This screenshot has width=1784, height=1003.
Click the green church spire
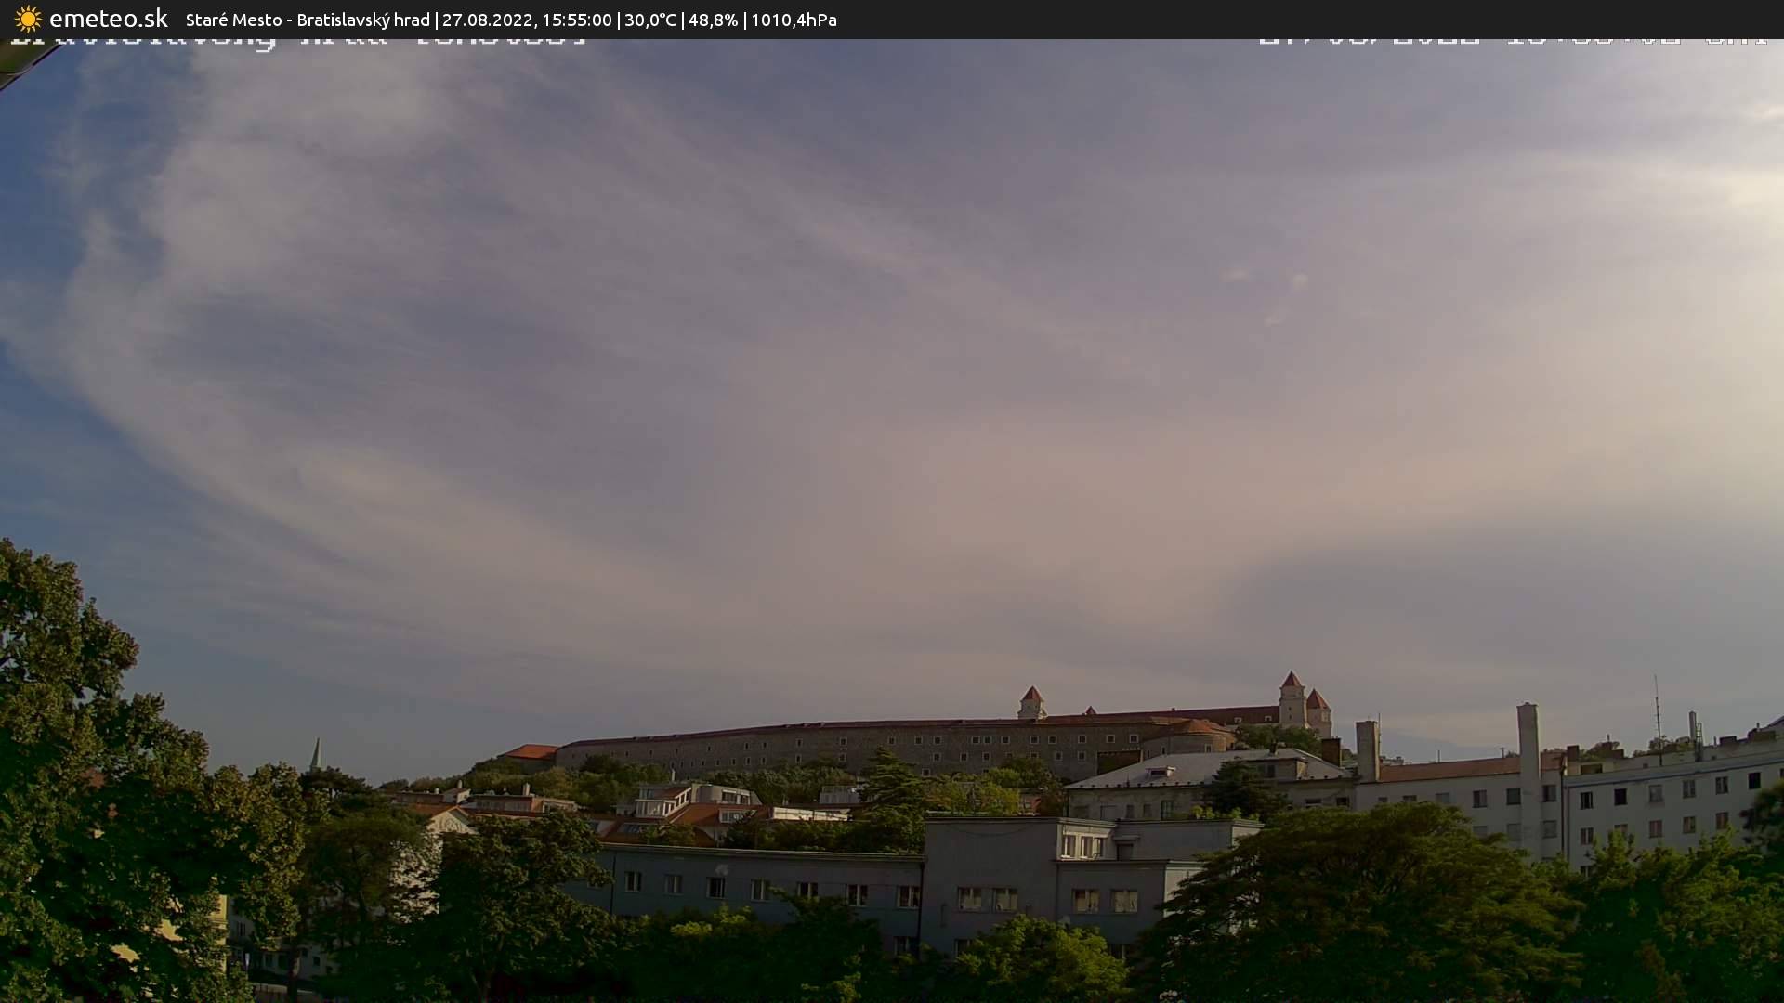[316, 754]
